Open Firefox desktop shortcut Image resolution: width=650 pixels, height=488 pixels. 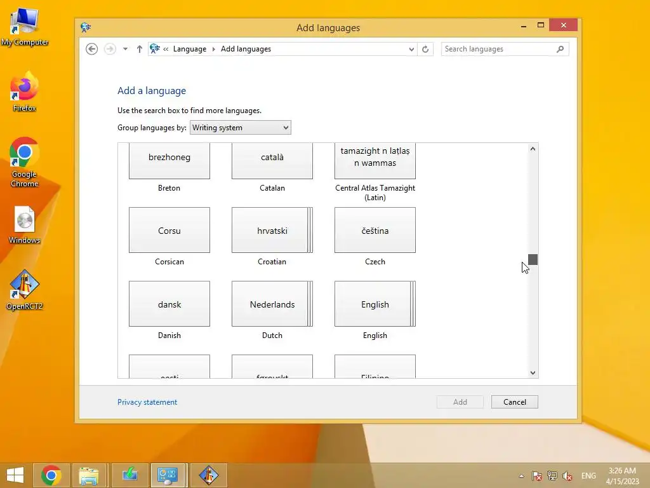(x=25, y=91)
